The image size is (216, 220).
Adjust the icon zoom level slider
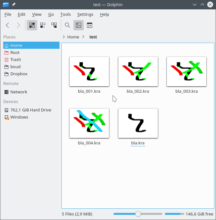(138, 214)
